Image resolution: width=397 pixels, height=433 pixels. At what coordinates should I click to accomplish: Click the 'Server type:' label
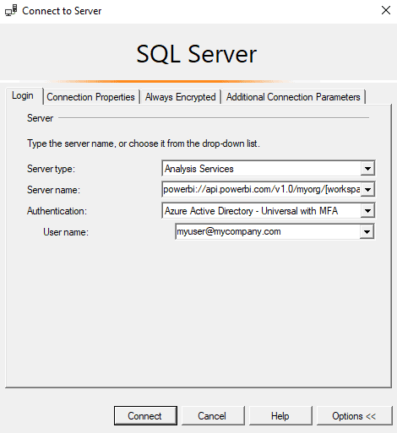point(51,169)
